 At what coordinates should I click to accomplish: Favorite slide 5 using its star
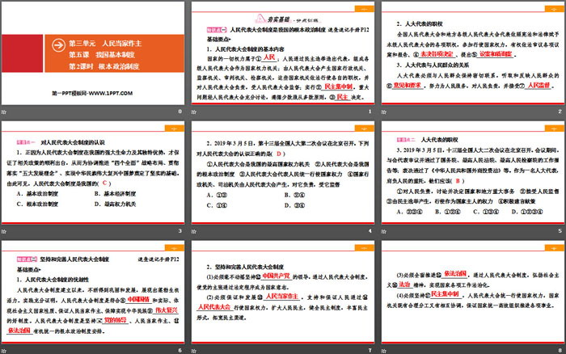point(384,231)
